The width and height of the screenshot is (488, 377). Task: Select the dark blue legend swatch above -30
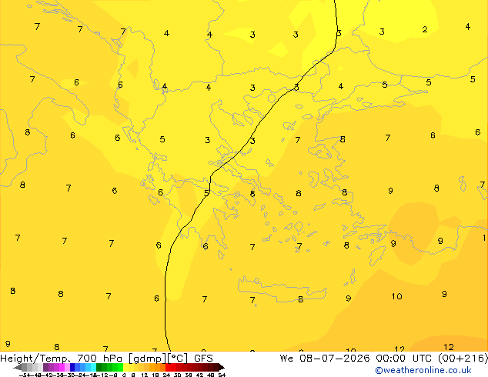coord(72,367)
